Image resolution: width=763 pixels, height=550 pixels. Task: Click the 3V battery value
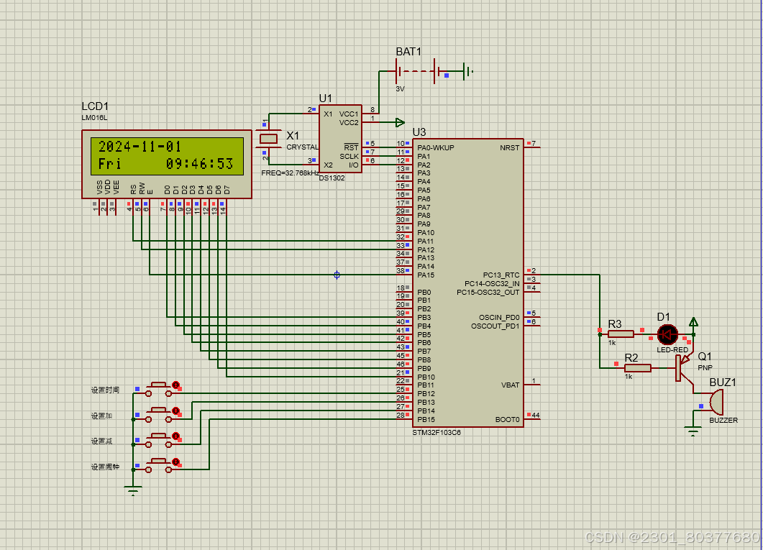point(400,89)
